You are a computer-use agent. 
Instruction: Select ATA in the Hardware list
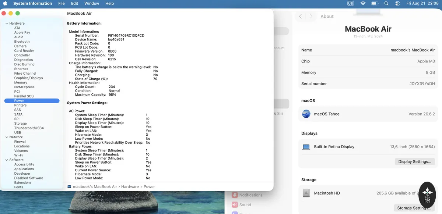click(17, 28)
